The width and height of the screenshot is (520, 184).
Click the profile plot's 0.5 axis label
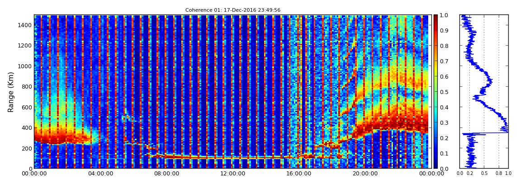click(484, 174)
